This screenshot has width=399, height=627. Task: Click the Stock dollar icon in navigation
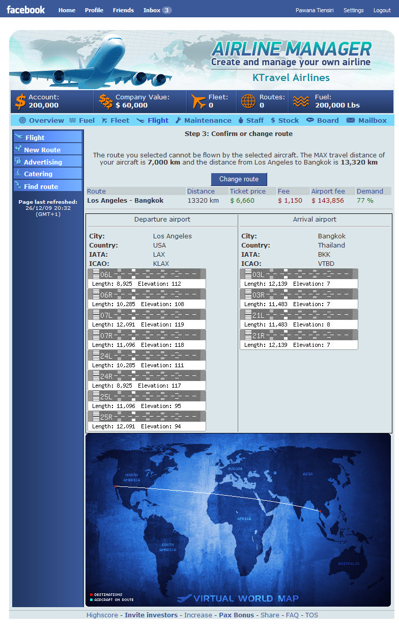[273, 120]
